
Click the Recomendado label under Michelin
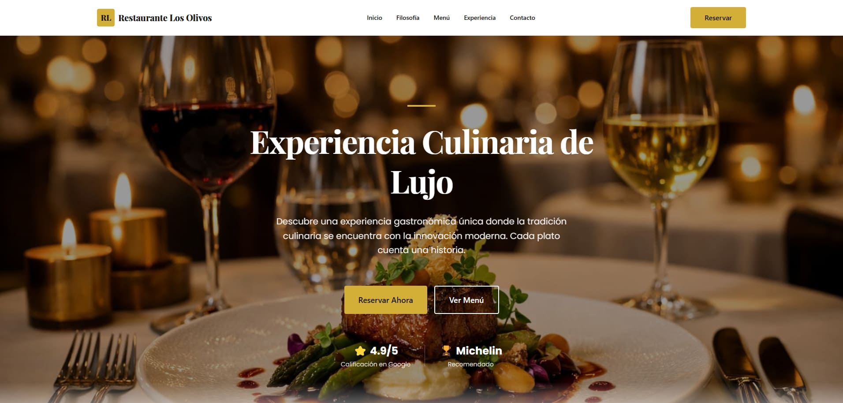point(470,364)
